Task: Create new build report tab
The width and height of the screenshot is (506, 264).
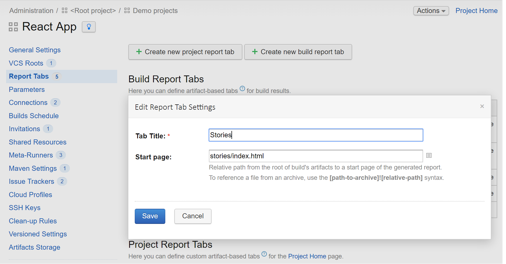Action: pyautogui.click(x=298, y=52)
